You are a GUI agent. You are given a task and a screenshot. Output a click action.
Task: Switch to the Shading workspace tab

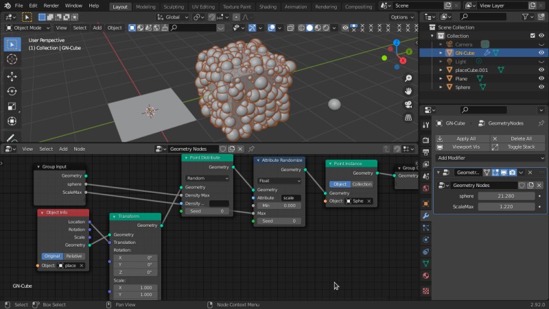point(268,7)
